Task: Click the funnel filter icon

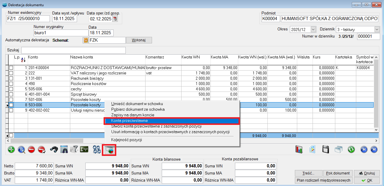Action: coord(74,149)
